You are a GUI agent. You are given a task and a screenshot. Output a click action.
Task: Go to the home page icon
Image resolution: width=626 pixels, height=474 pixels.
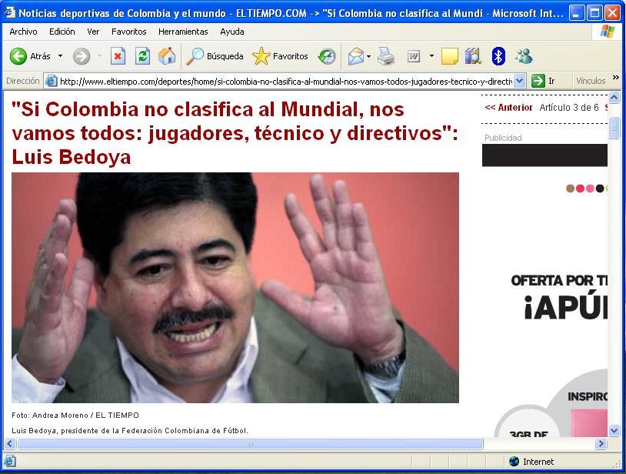coord(167,56)
